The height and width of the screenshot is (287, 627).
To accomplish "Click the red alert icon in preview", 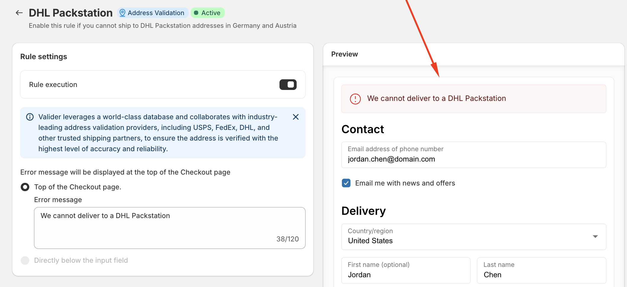I will tap(355, 99).
